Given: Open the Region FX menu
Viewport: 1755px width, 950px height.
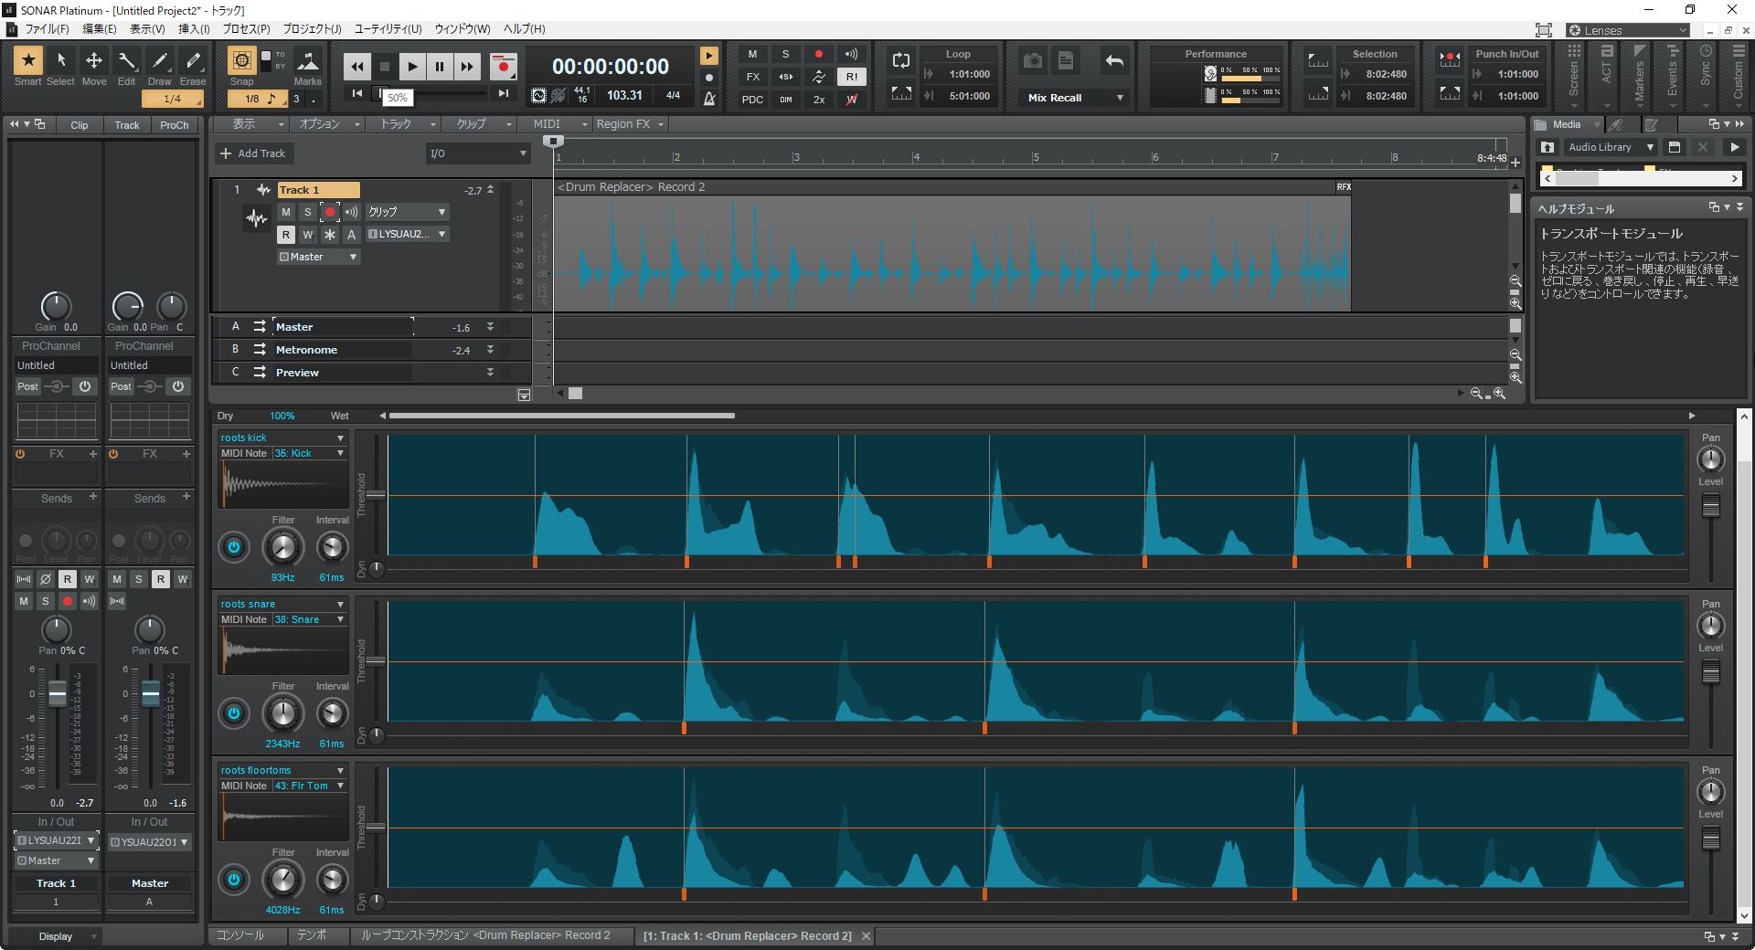Looking at the screenshot, I should click(630, 124).
